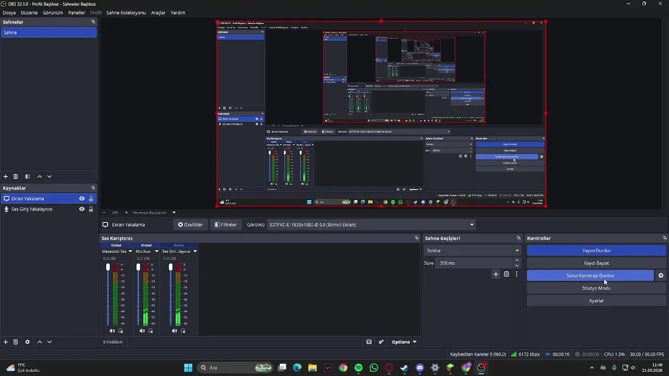Screen dimensions: 669x376
Task: Open the transition properties three-dot menu
Action: pyautogui.click(x=516, y=274)
